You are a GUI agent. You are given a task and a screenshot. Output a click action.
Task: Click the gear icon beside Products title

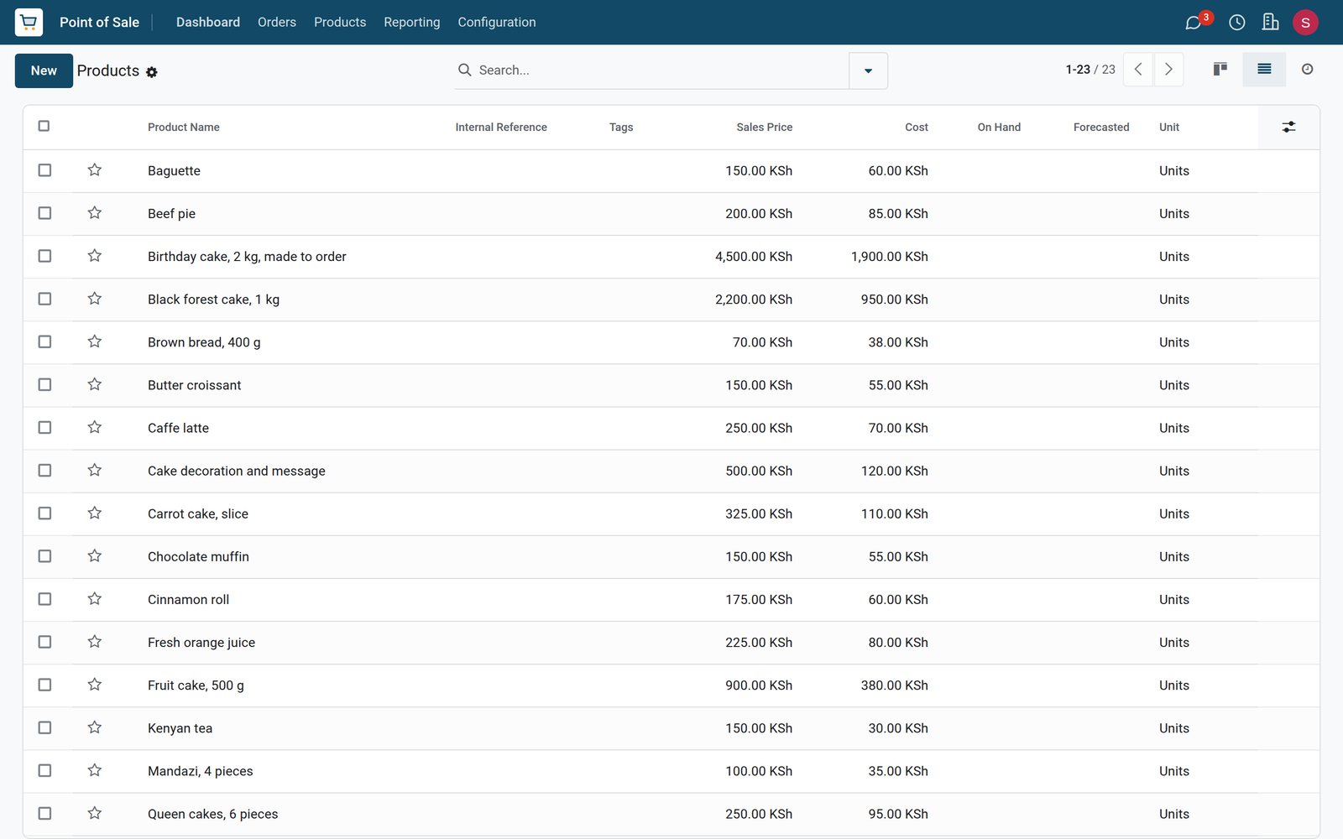pyautogui.click(x=152, y=72)
